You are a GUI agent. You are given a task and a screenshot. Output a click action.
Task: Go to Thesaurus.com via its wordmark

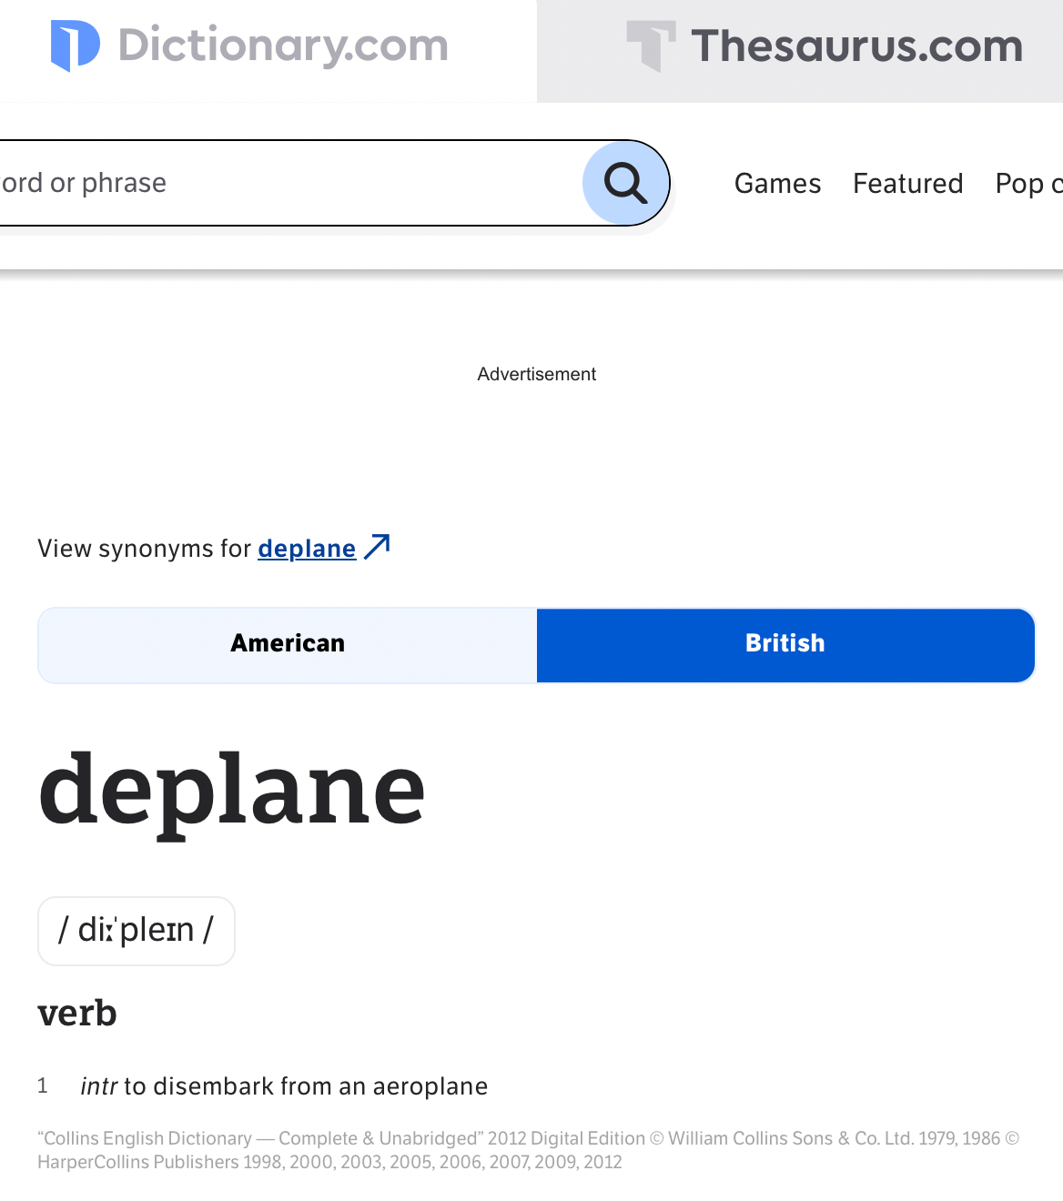point(856,46)
